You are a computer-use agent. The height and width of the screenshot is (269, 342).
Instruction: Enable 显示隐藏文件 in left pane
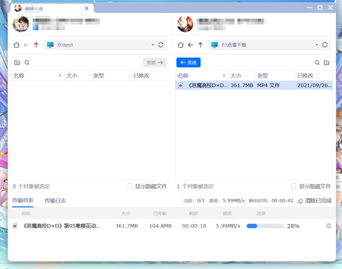[x=129, y=186]
